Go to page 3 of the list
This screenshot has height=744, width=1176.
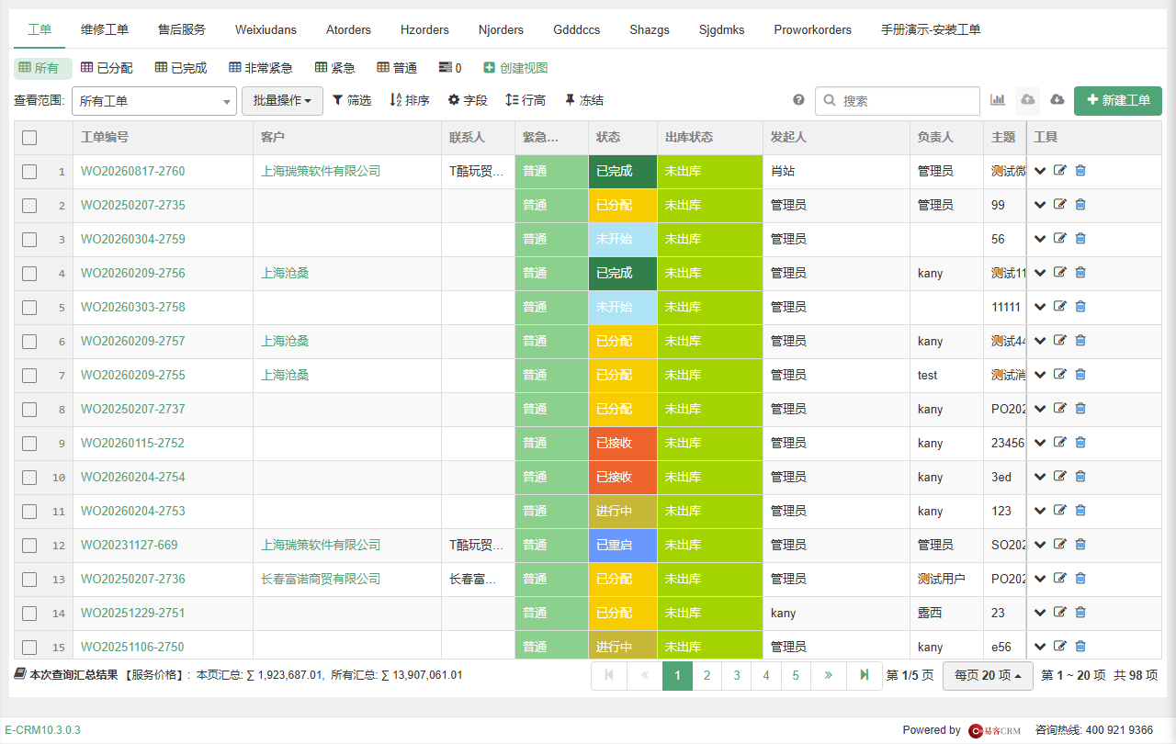point(737,676)
